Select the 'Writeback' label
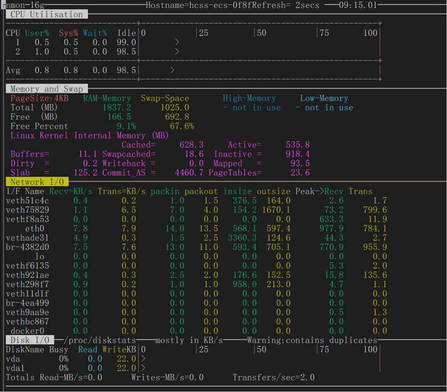447x392 pixels. tap(124, 163)
